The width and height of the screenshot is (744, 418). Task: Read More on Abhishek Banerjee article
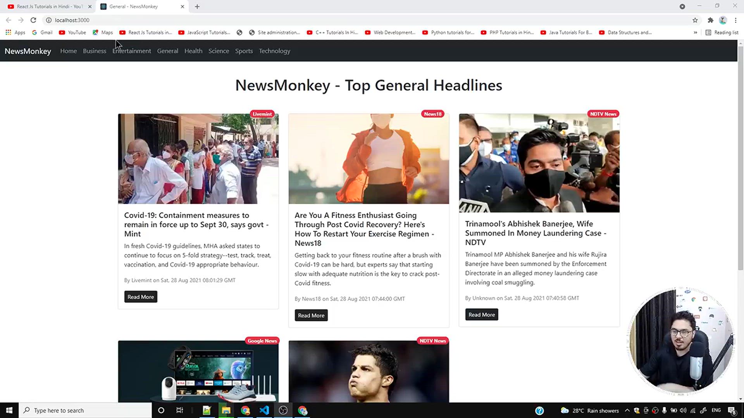coord(482,315)
